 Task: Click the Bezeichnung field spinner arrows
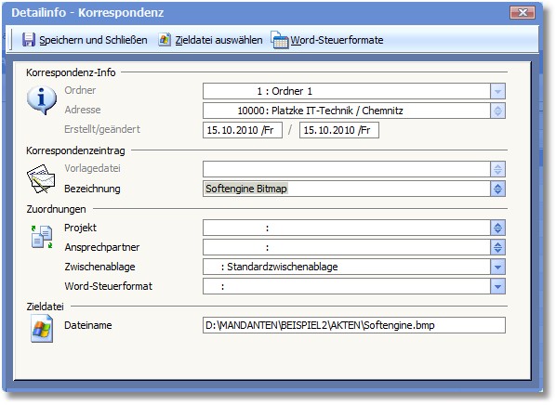pyautogui.click(x=497, y=189)
